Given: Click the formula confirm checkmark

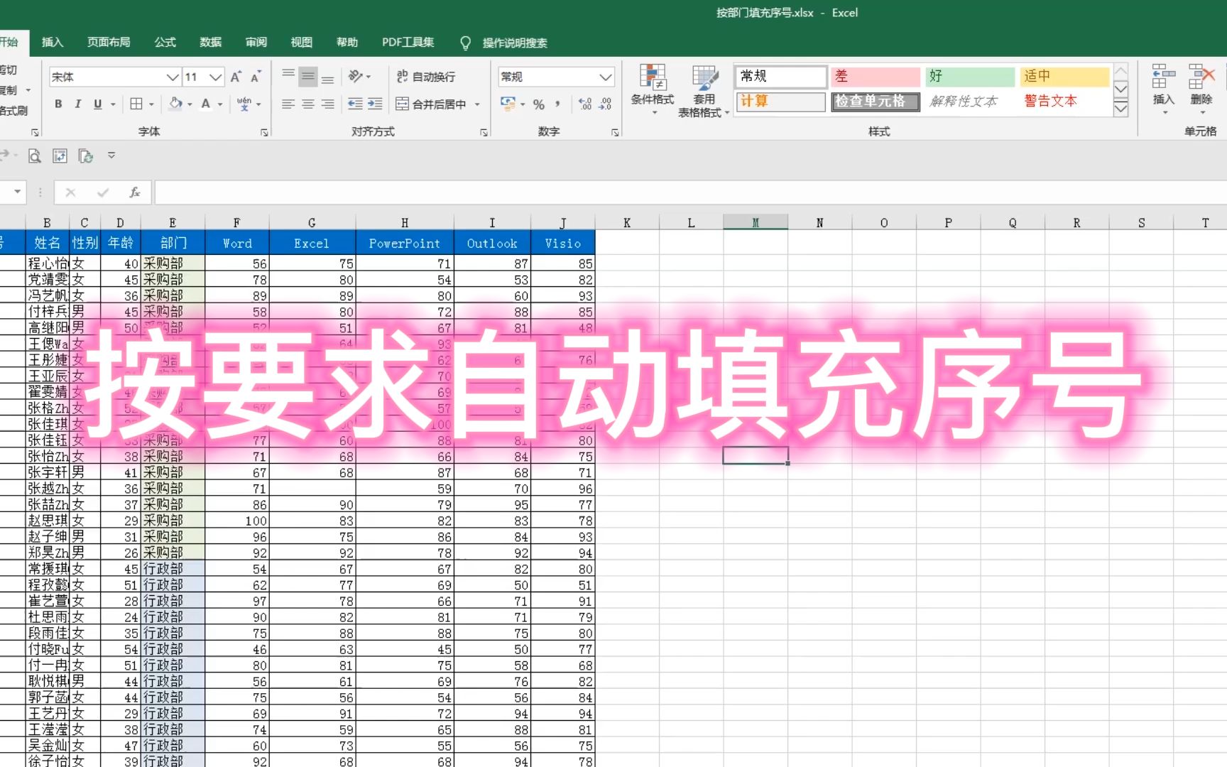Looking at the screenshot, I should click(x=103, y=192).
